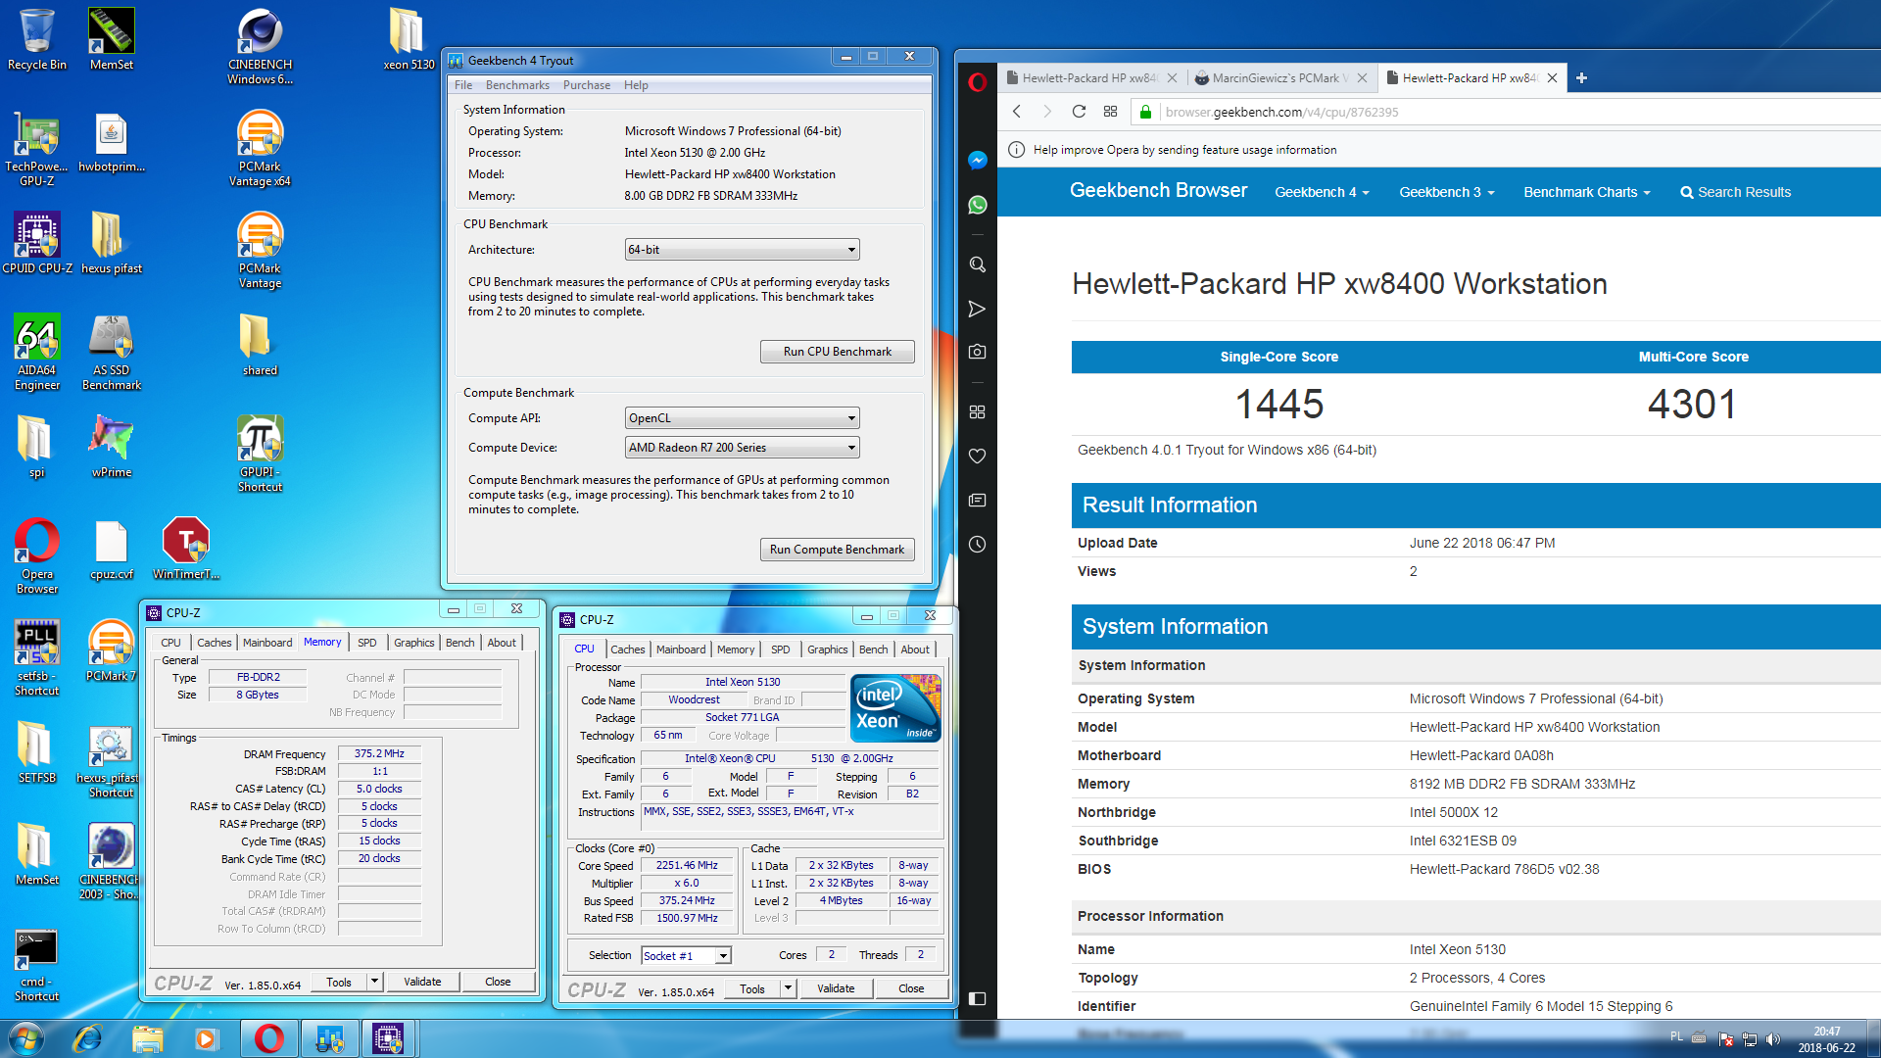Open xeon 5130 folder on desktop
Image resolution: width=1881 pixels, height=1058 pixels.
408,39
